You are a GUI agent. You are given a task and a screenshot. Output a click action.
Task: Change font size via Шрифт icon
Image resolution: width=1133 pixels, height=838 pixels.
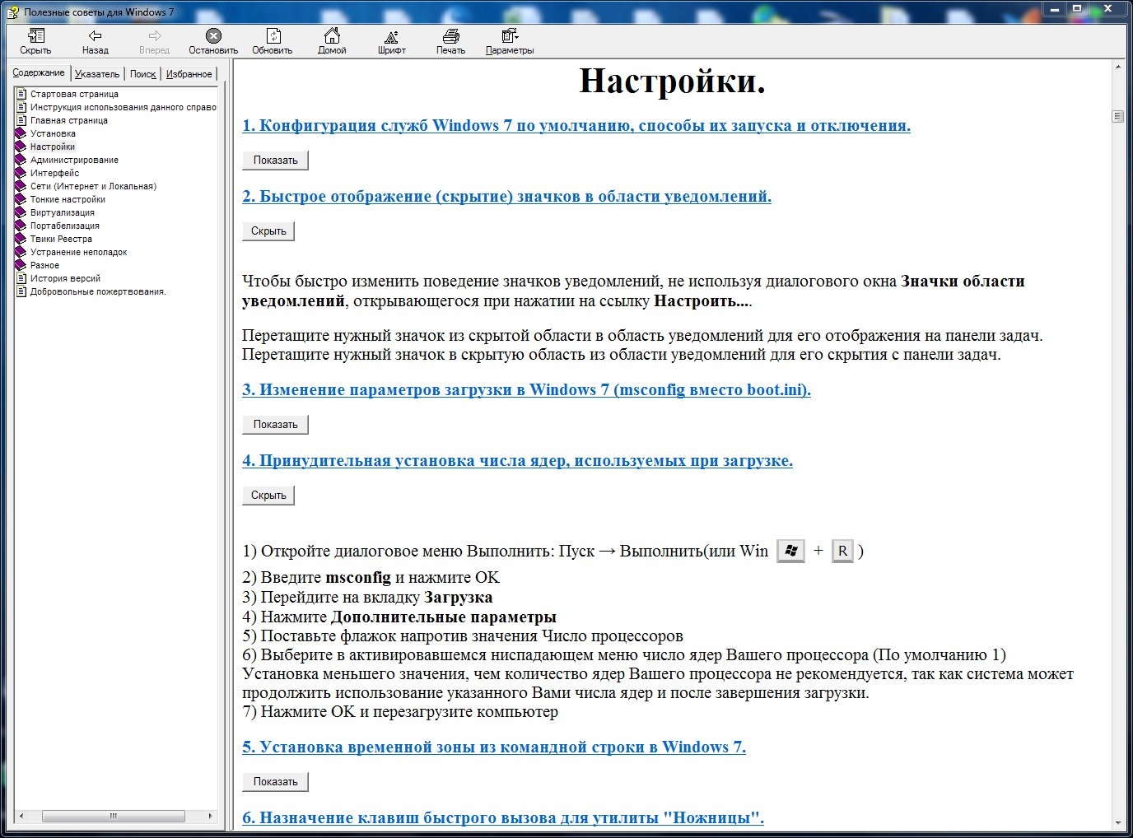(392, 41)
